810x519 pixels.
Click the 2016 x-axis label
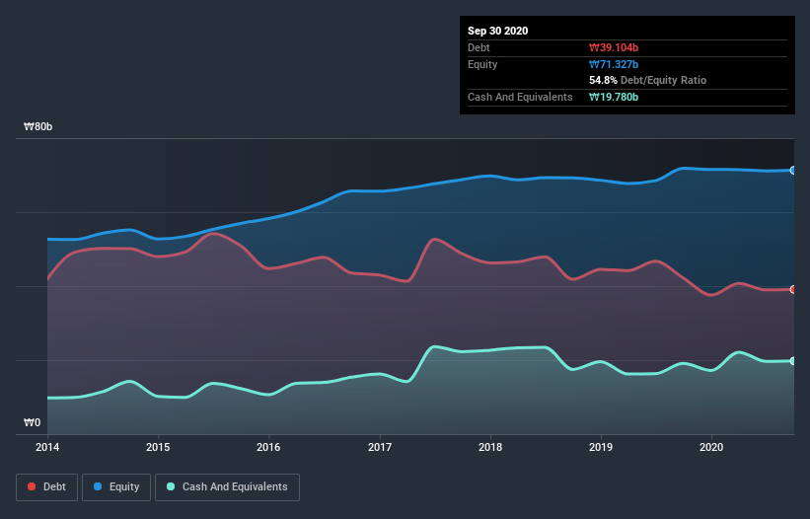268,447
